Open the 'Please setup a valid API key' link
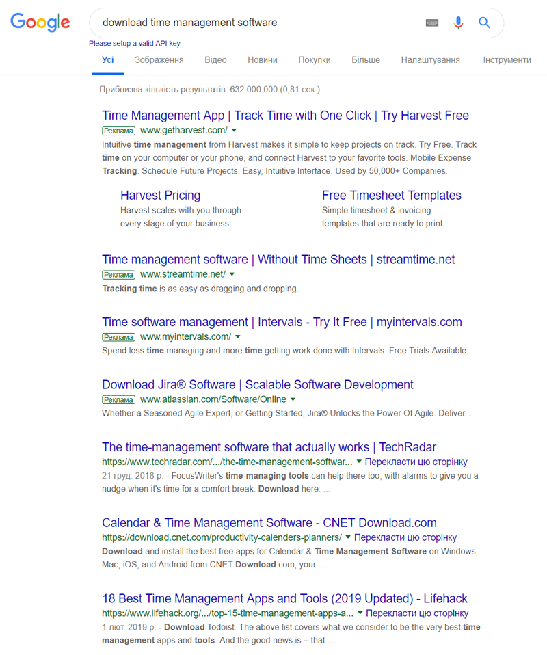This screenshot has width=547, height=655. (135, 44)
